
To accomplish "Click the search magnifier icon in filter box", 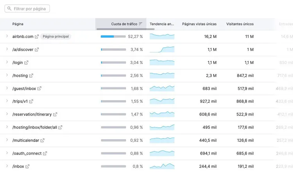I will 9,9.
